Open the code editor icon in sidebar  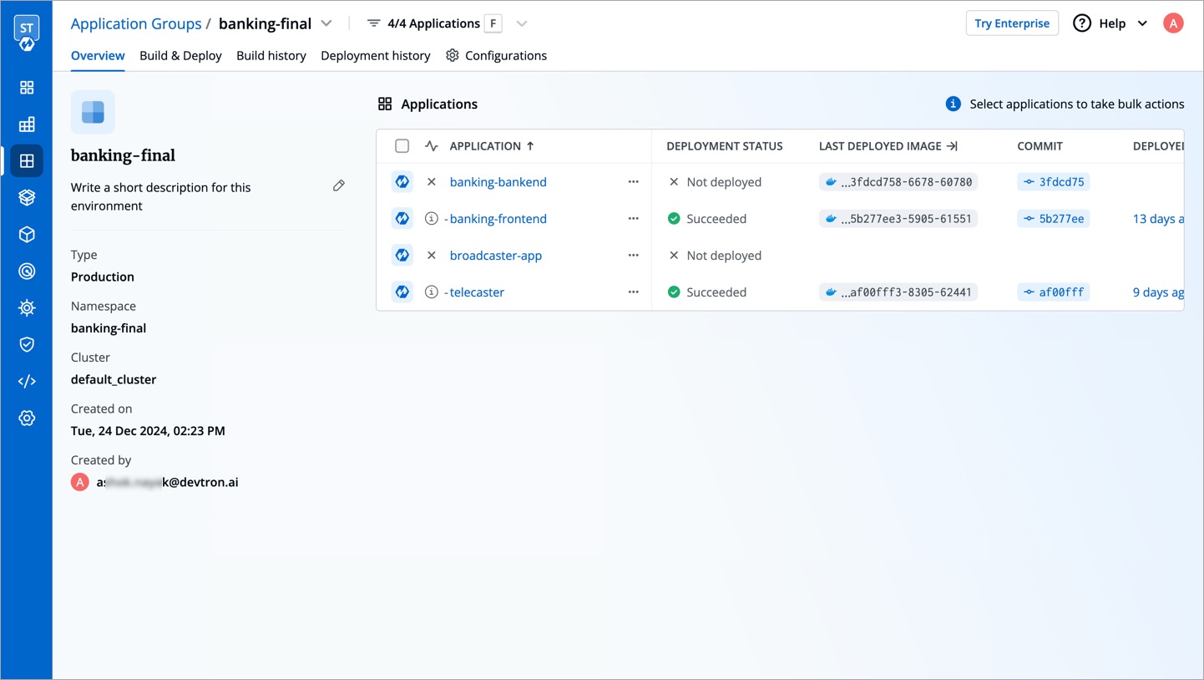[27, 381]
